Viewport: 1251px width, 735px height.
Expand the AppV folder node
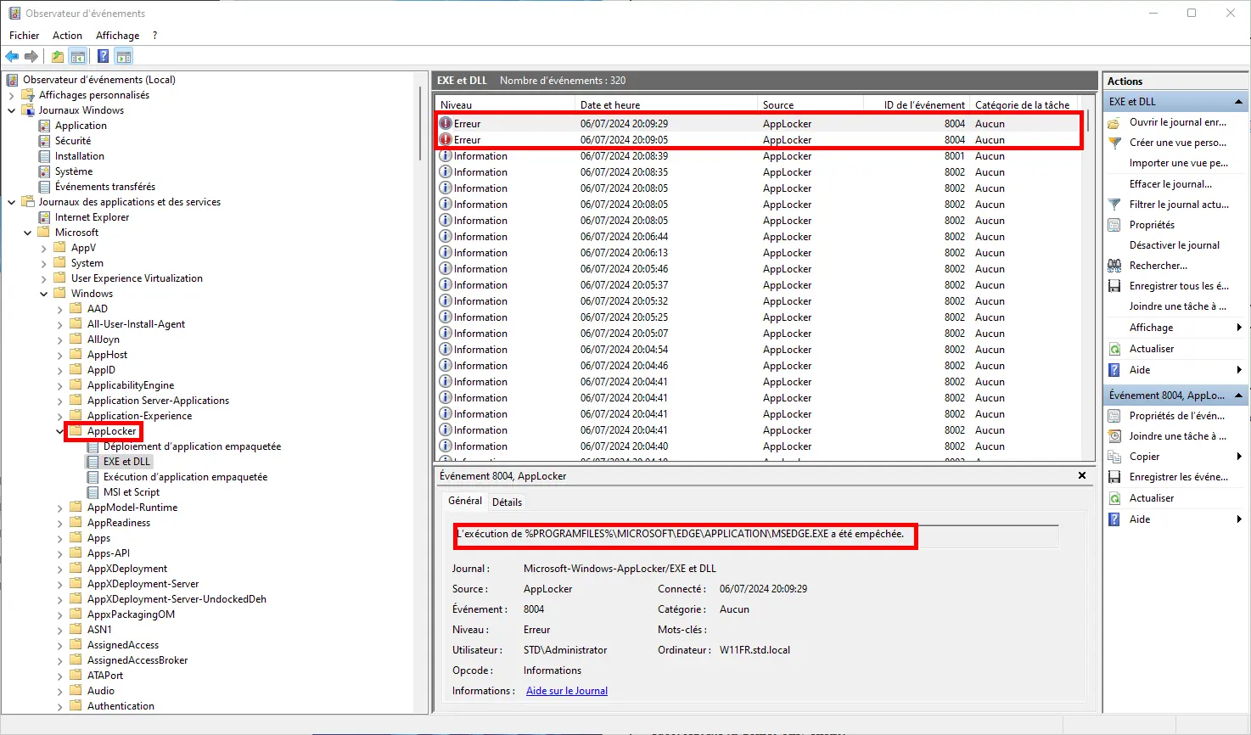pos(44,248)
